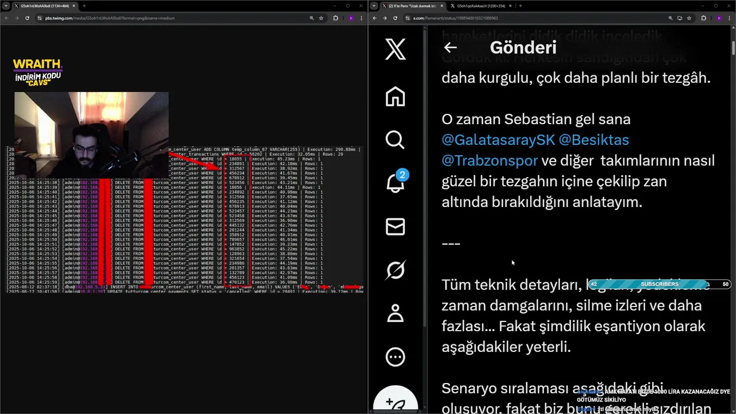Close the X'te Parcs tab

pyautogui.click(x=442, y=6)
